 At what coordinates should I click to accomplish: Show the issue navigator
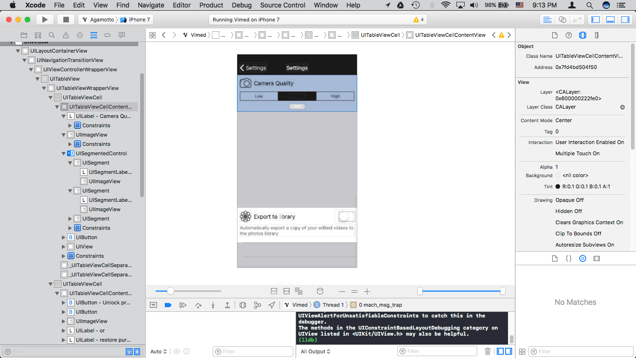pos(66,35)
